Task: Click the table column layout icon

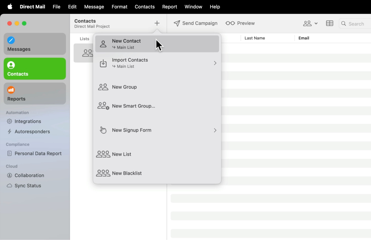Action: point(330,23)
